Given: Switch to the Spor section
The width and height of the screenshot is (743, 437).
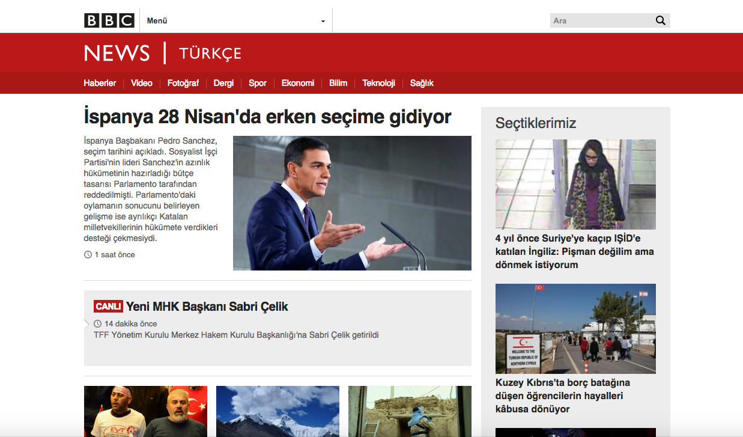Looking at the screenshot, I should tap(257, 83).
